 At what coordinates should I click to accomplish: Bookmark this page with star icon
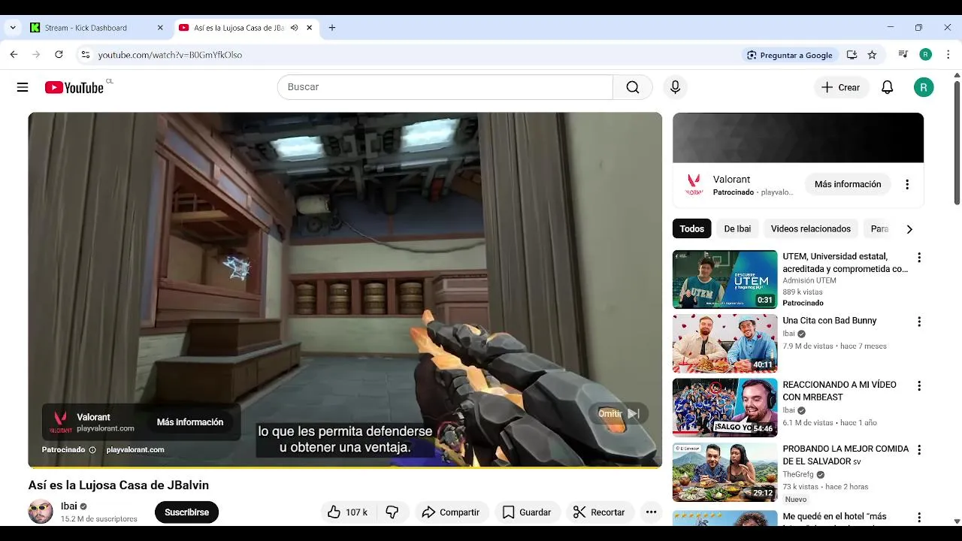[x=872, y=55]
